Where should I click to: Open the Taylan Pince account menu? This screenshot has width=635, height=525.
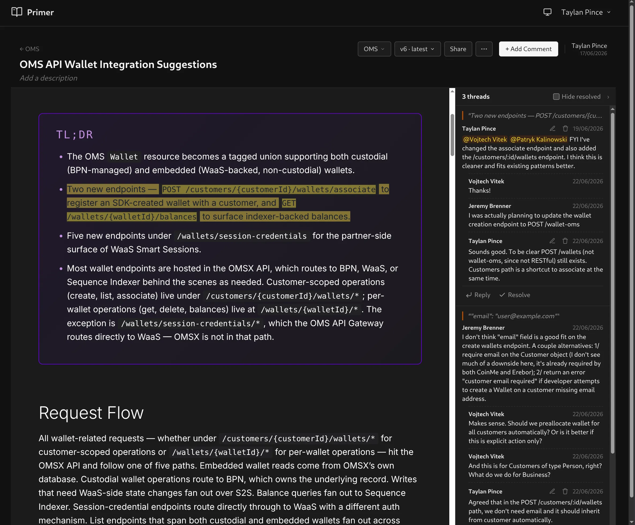point(586,12)
